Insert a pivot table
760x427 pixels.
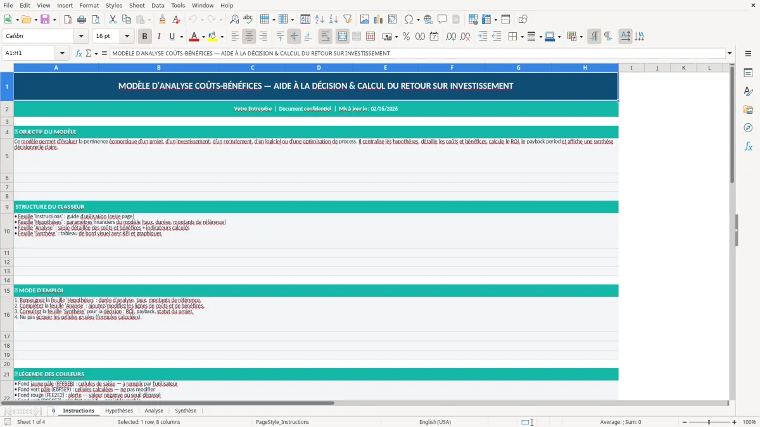coord(393,20)
